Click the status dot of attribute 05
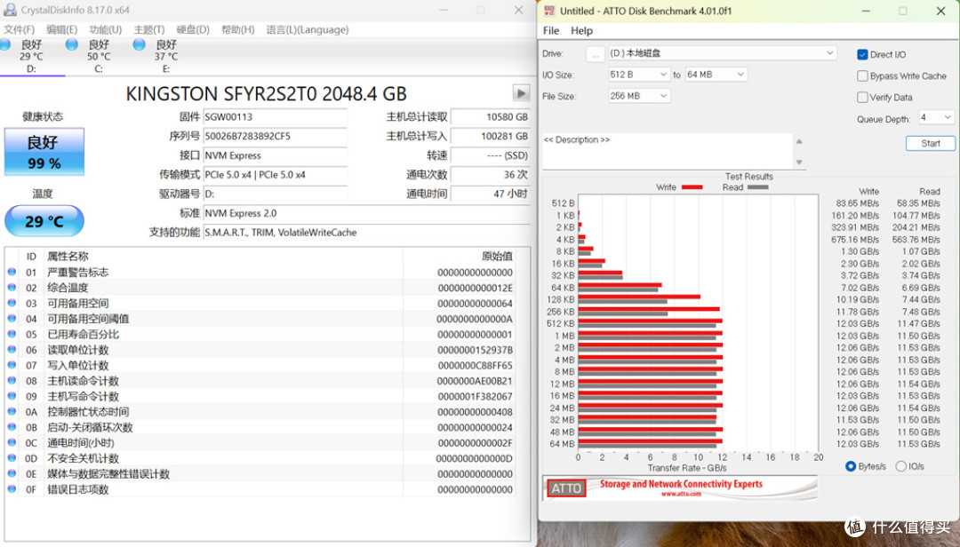The image size is (960, 547). [x=12, y=334]
